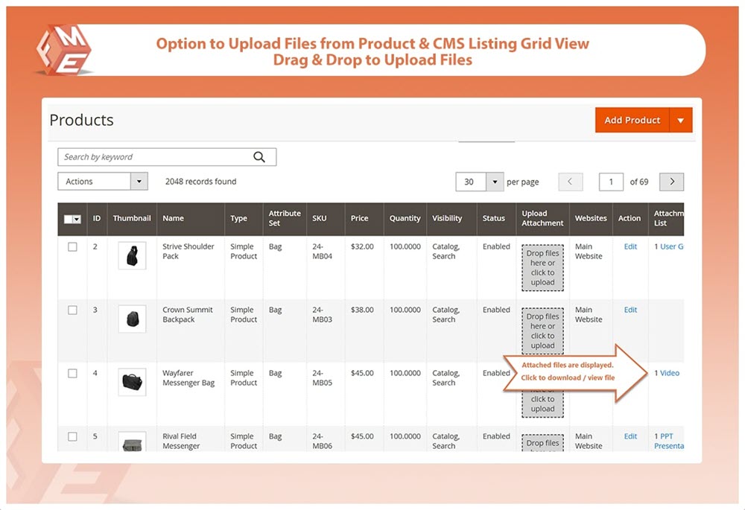Open Strive Shoulder Pack thumbnail image
This screenshot has width=745, height=510.
132,255
